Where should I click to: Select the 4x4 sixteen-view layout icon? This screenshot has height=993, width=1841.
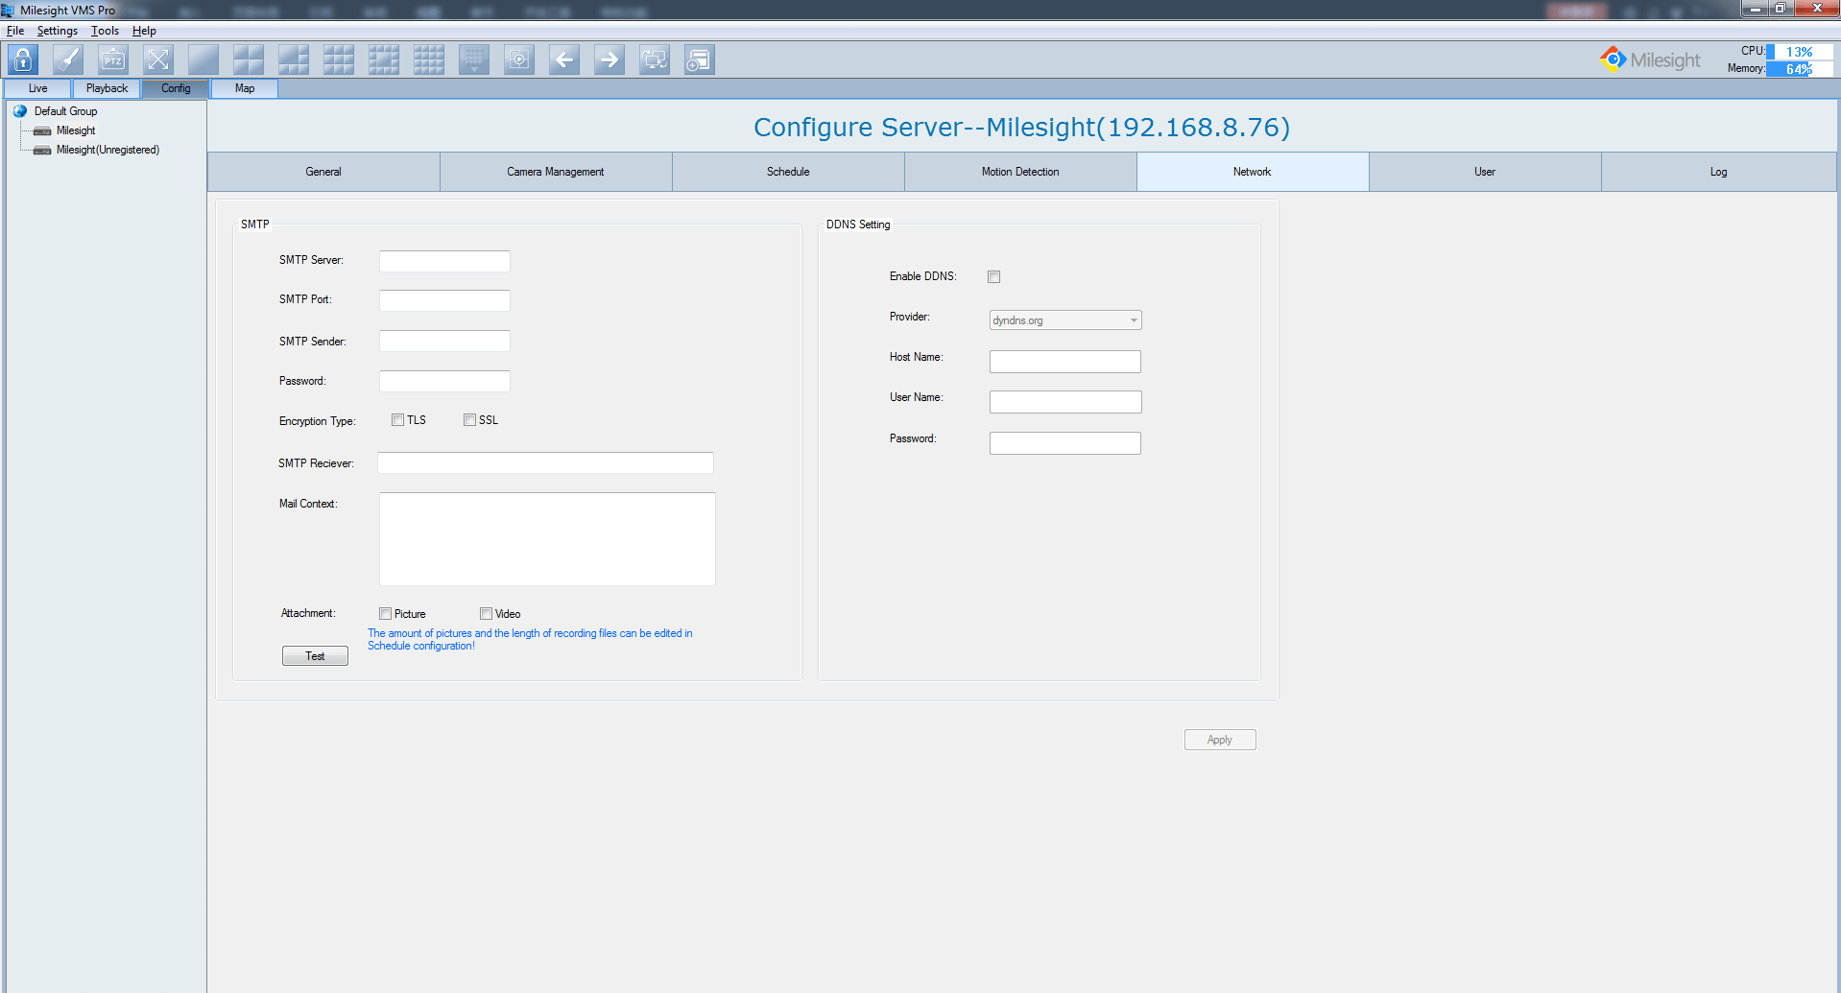click(429, 59)
